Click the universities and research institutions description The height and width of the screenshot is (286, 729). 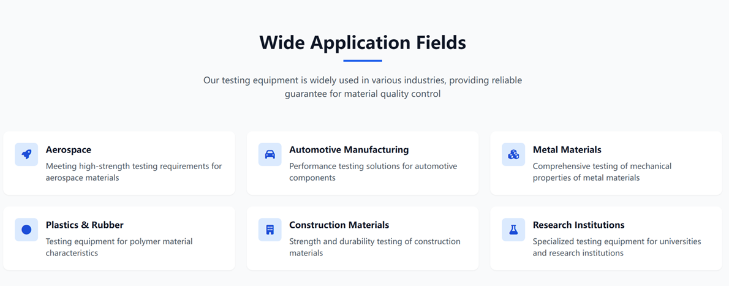tap(616, 247)
